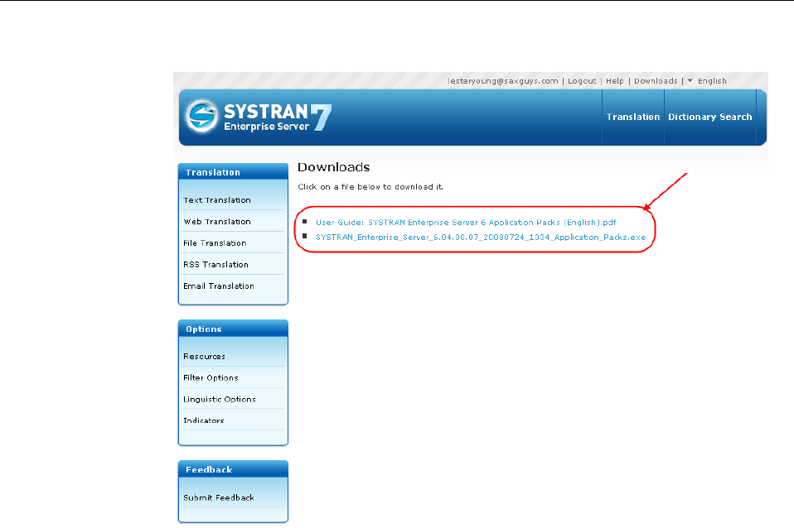794x528 pixels.
Task: Select Email Translation in sidebar
Action: click(218, 286)
